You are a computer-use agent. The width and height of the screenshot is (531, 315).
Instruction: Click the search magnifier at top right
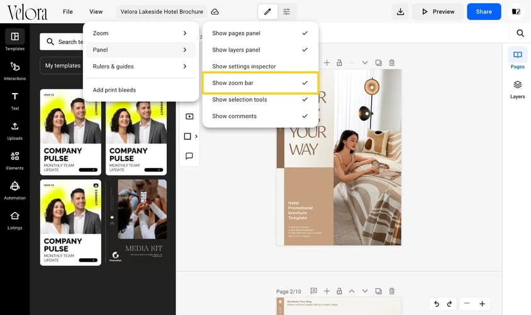click(x=520, y=33)
